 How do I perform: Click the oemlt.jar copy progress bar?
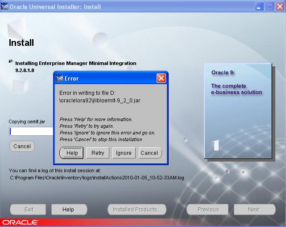31,131
